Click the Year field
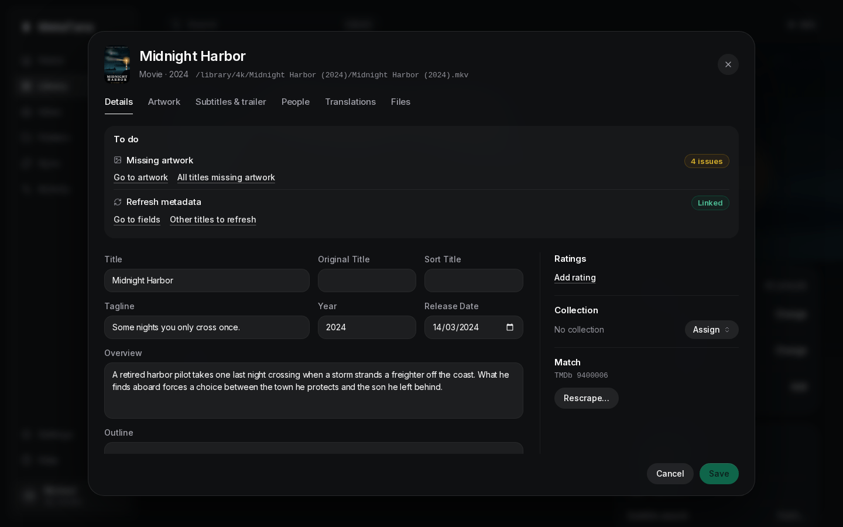The width and height of the screenshot is (843, 527). 367,327
